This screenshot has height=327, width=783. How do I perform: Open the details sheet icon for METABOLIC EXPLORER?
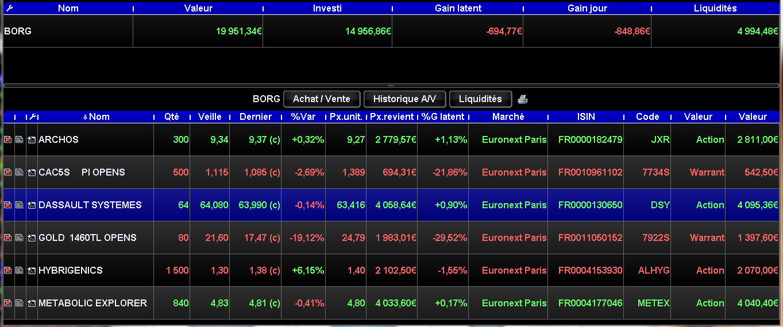click(20, 303)
